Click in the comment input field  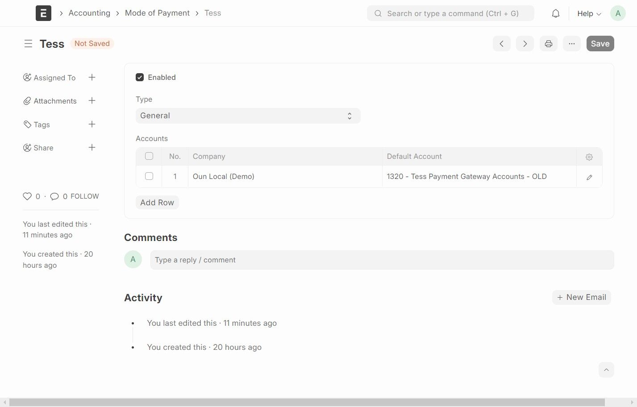[382, 260]
